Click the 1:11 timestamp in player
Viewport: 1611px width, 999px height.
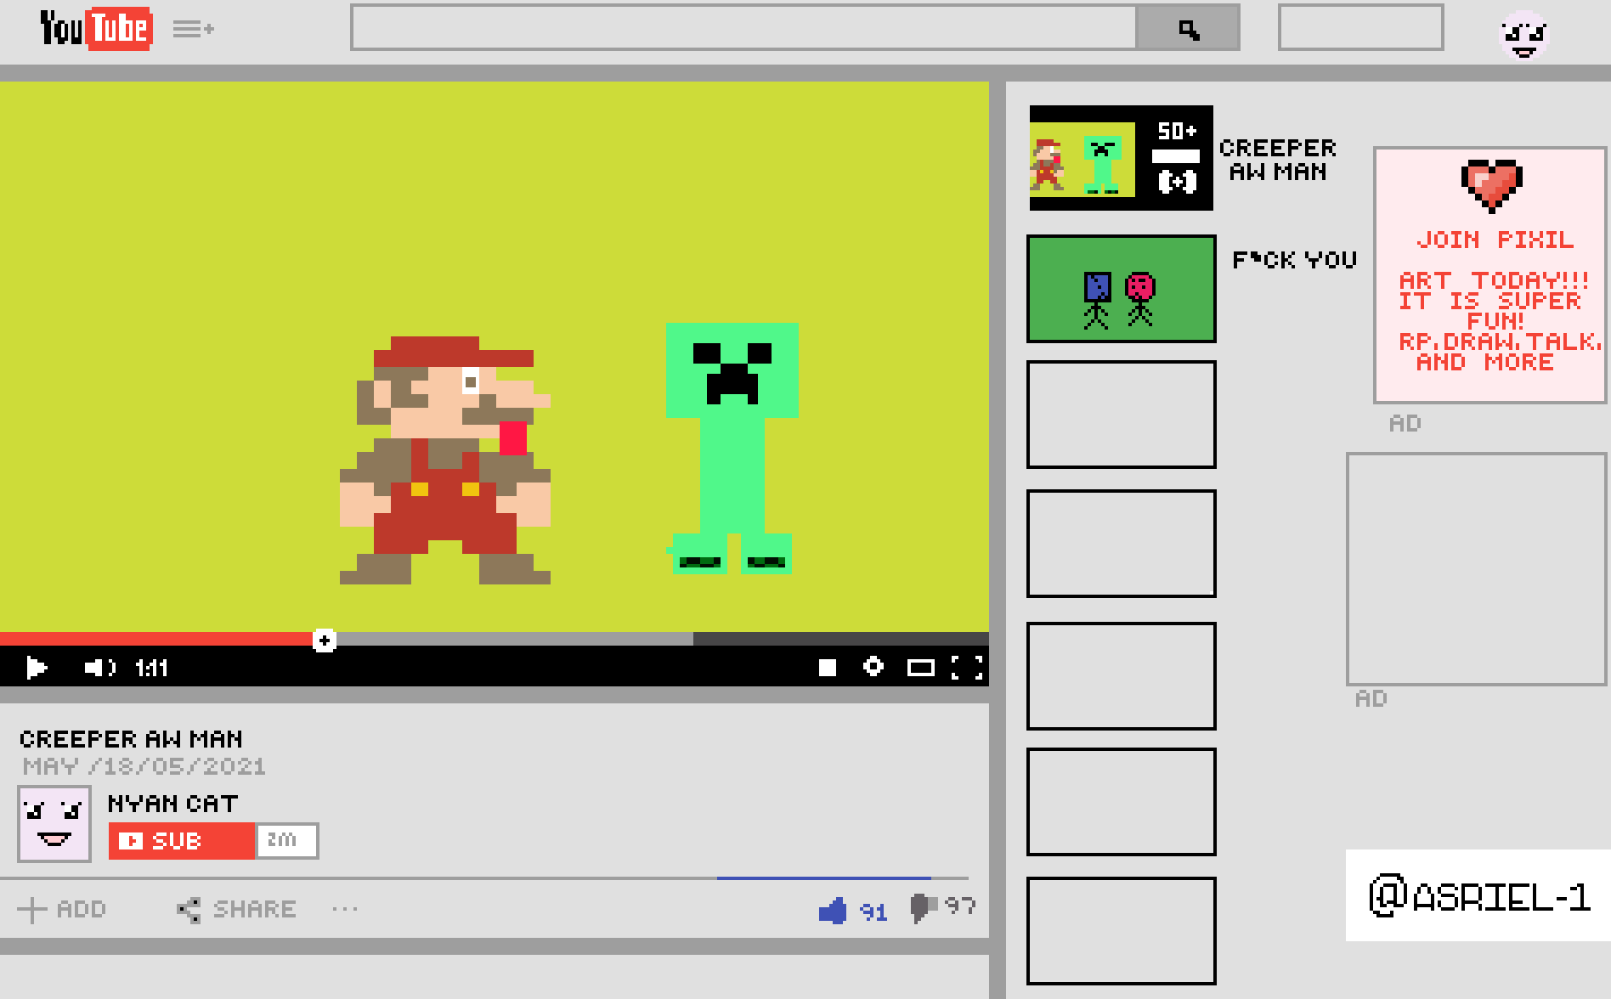point(151,669)
